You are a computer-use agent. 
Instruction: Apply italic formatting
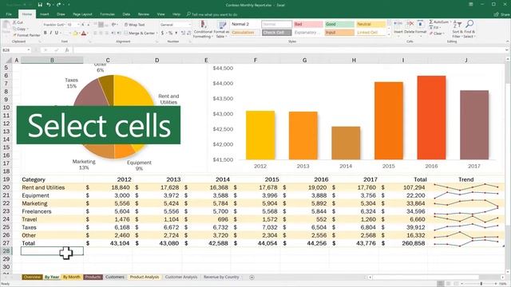[51, 33]
